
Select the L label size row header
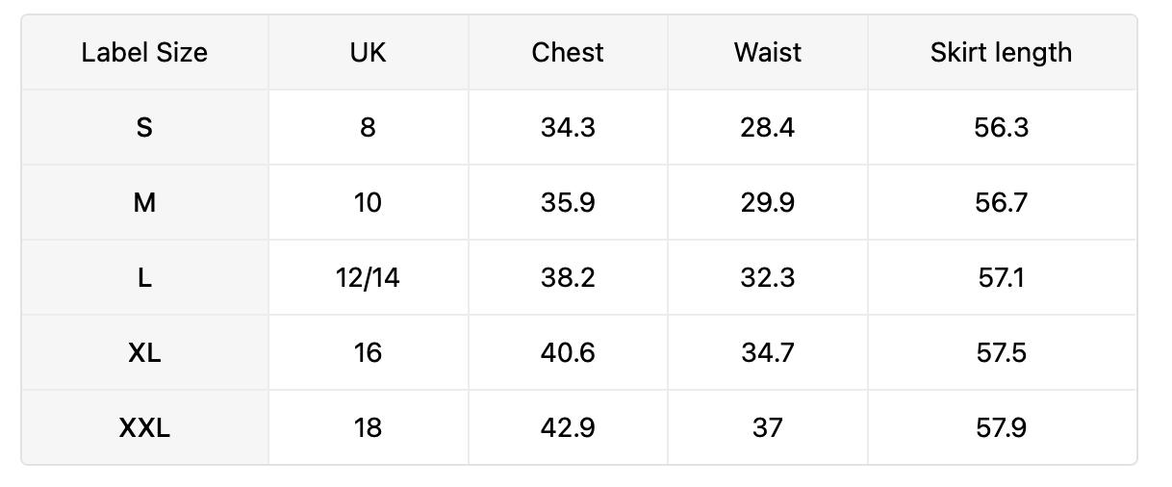(144, 277)
